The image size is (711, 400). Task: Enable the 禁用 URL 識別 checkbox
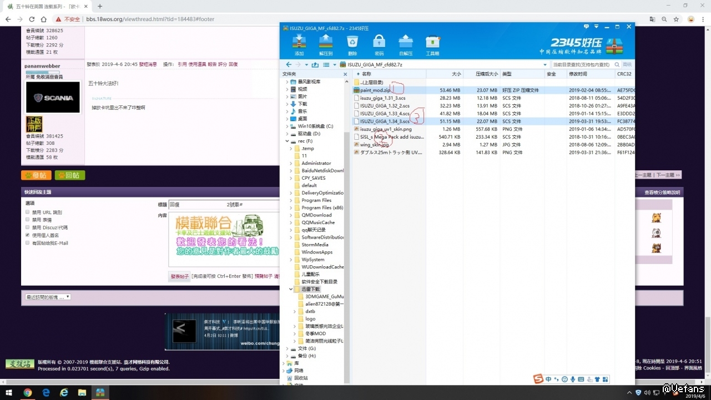tap(28, 212)
